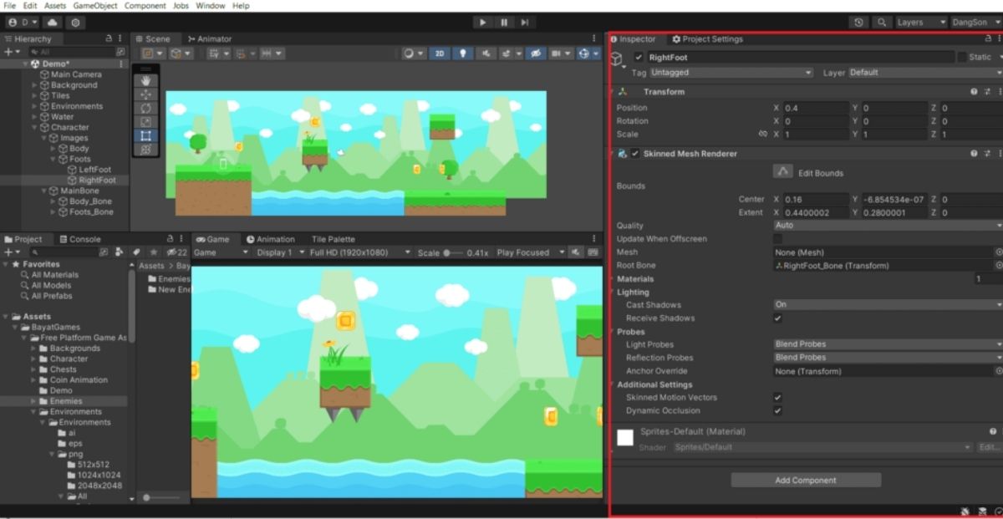Activate the Rect tool in Scene view
1003x519 pixels.
click(x=146, y=135)
